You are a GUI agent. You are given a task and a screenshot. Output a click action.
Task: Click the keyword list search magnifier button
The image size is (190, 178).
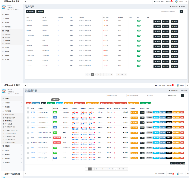click(182, 96)
